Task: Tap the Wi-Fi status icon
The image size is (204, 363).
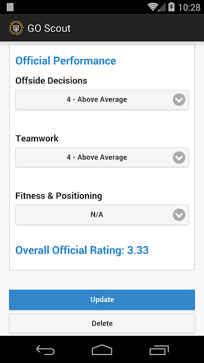Action: [x=152, y=7]
